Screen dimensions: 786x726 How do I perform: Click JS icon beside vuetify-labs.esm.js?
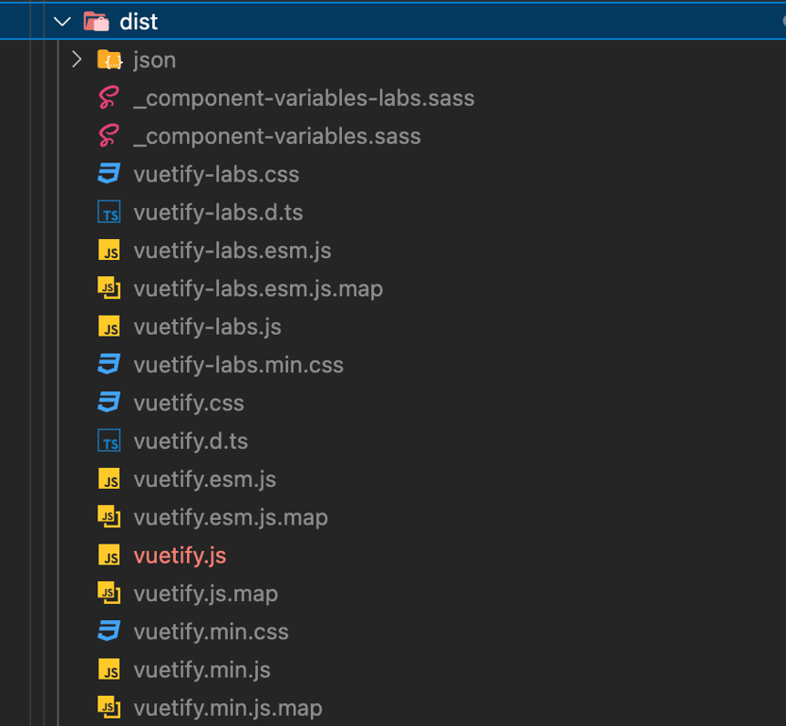(110, 251)
